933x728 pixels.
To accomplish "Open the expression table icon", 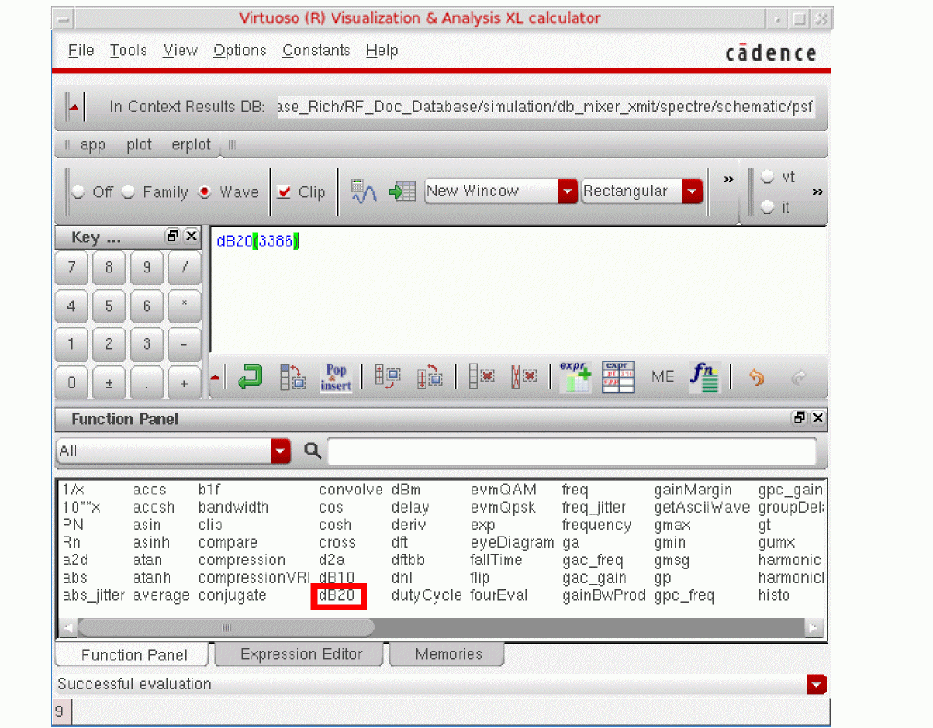I will tap(618, 376).
